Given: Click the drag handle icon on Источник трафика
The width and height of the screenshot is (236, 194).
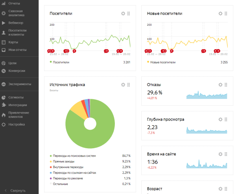Looking at the screenshot, I should coord(129,85).
